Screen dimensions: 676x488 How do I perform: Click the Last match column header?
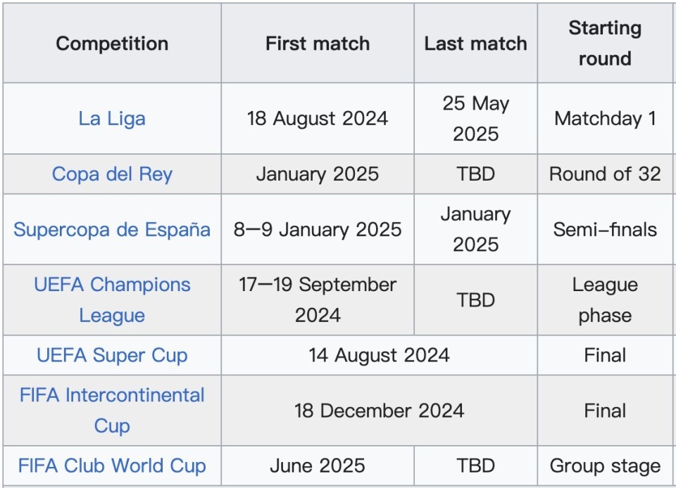click(x=475, y=43)
